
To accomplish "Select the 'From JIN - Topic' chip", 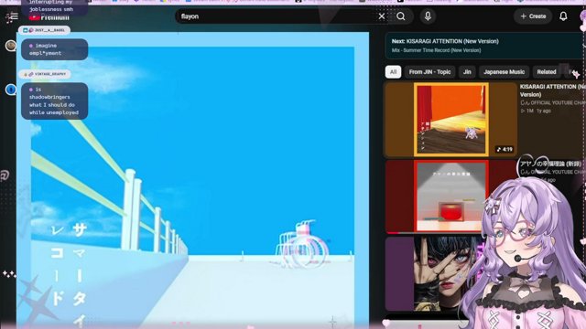I will pyautogui.click(x=429, y=72).
